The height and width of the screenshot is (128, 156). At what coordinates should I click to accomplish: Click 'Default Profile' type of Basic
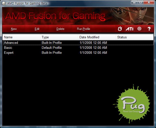(x=52, y=48)
